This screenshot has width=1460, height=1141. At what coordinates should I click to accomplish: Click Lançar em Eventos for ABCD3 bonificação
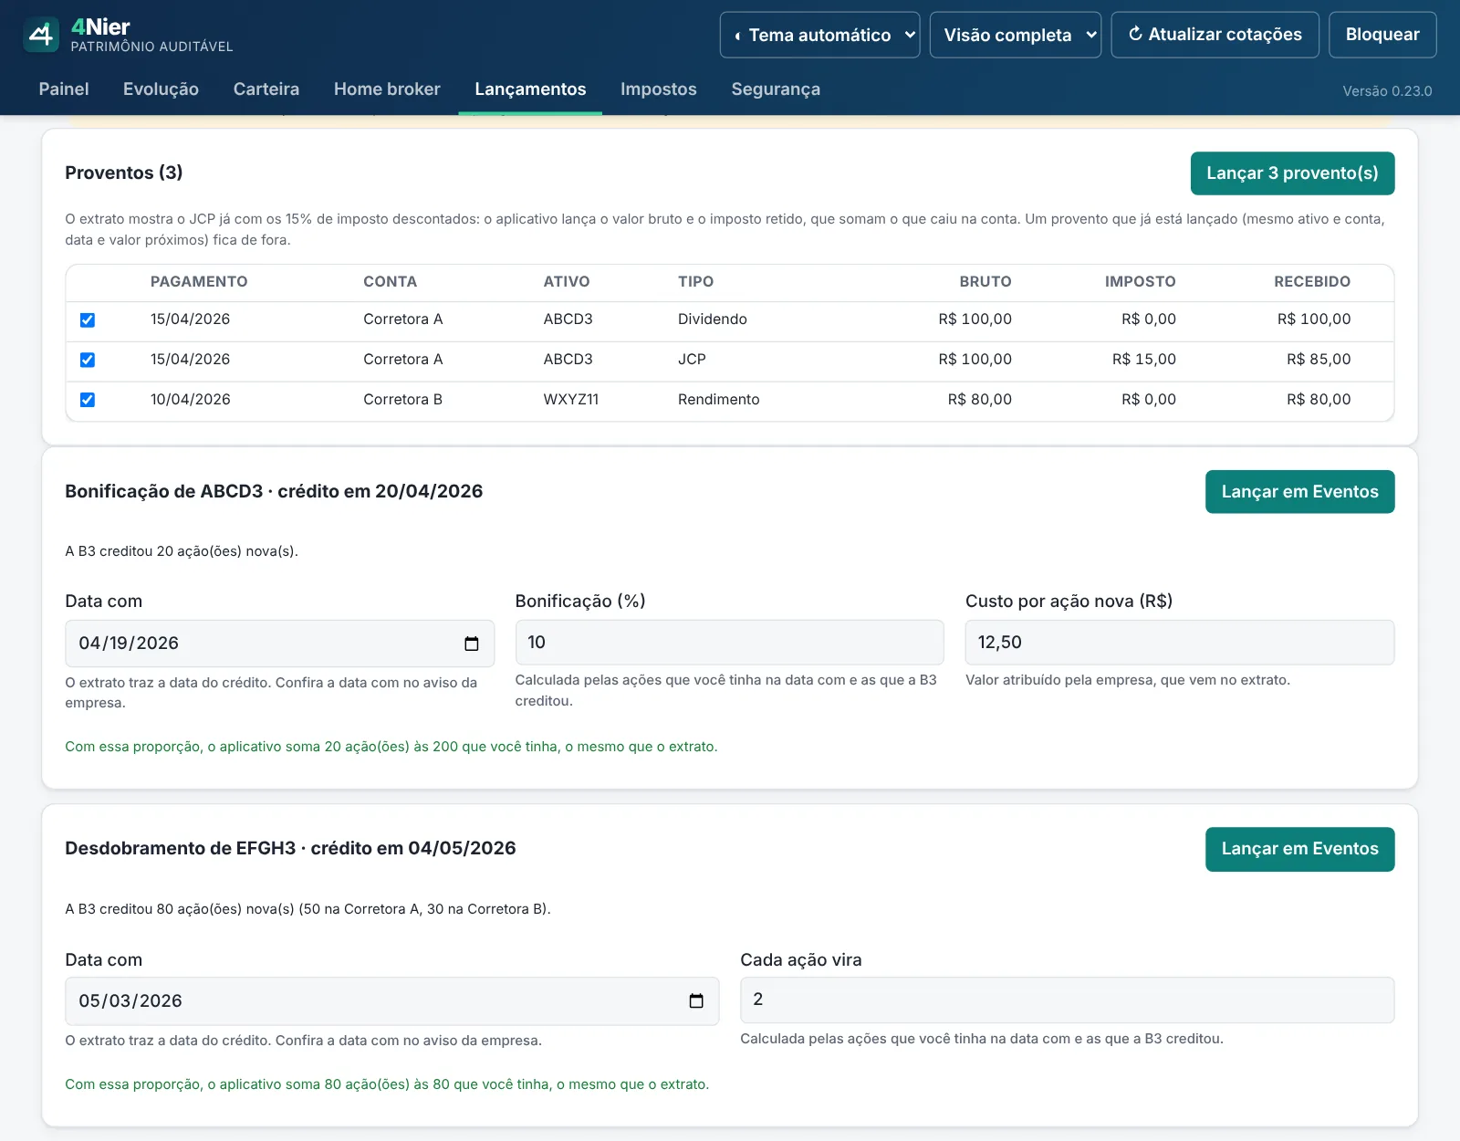pos(1299,492)
